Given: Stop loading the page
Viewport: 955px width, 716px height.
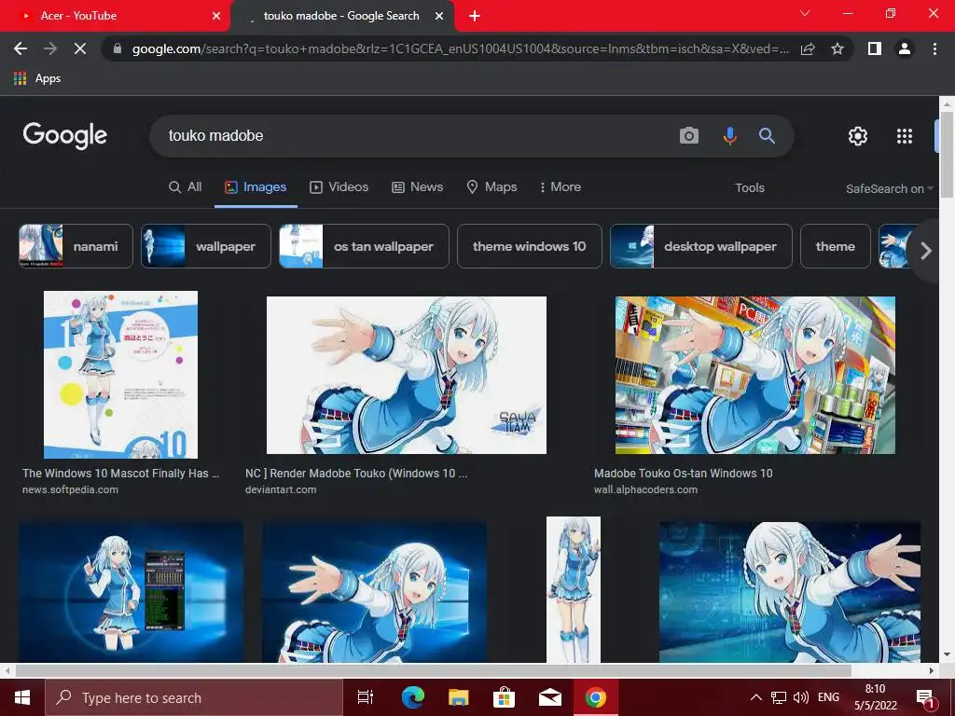Looking at the screenshot, I should [80, 48].
